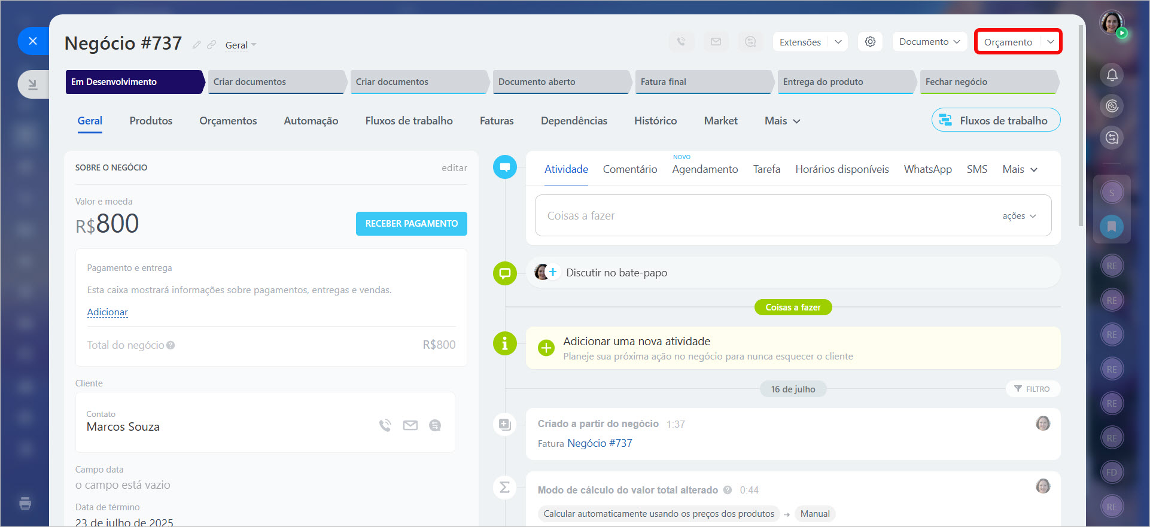Open notifications bell in right sidebar
The height and width of the screenshot is (527, 1150).
[x=1112, y=75]
